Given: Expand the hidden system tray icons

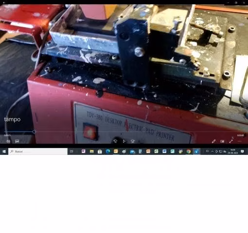Looking at the screenshot, I should [212, 151].
